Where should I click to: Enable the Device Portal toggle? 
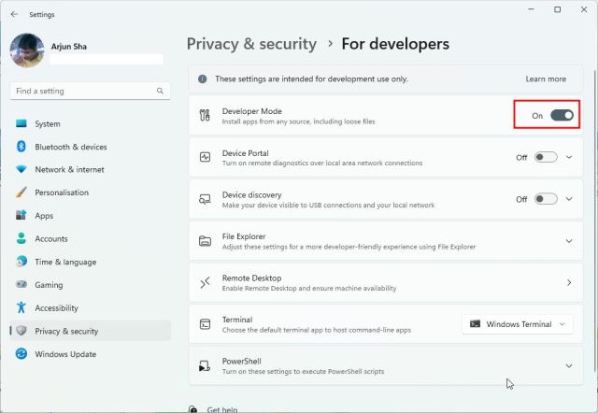[546, 157]
